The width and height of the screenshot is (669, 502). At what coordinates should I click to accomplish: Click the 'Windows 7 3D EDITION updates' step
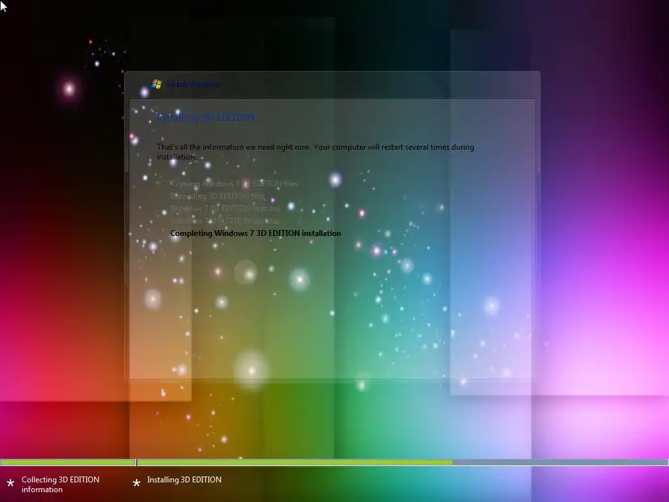225,221
